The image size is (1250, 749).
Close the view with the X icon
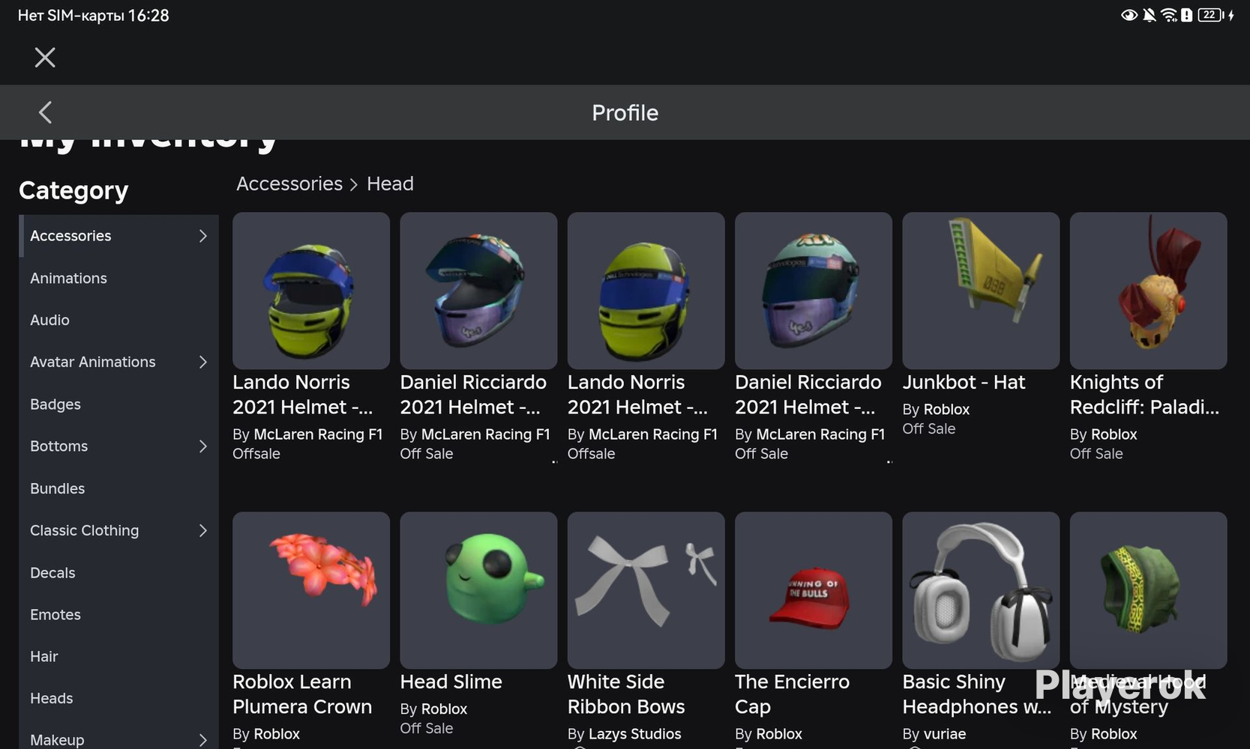[45, 58]
